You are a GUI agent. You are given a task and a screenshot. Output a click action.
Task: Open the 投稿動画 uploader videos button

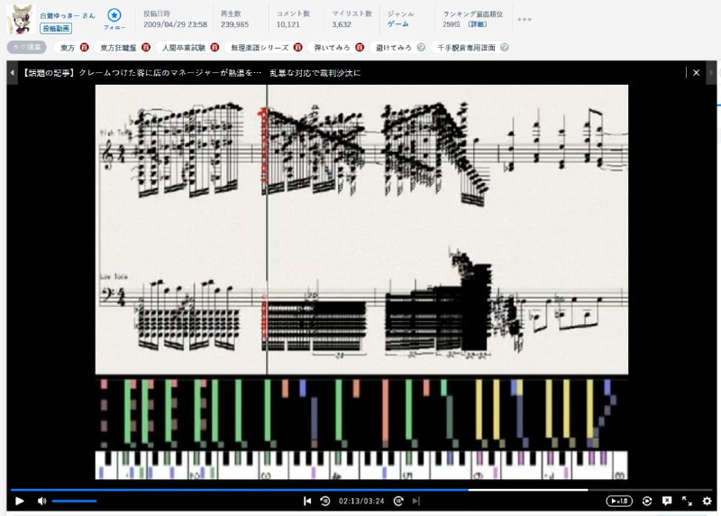56,28
